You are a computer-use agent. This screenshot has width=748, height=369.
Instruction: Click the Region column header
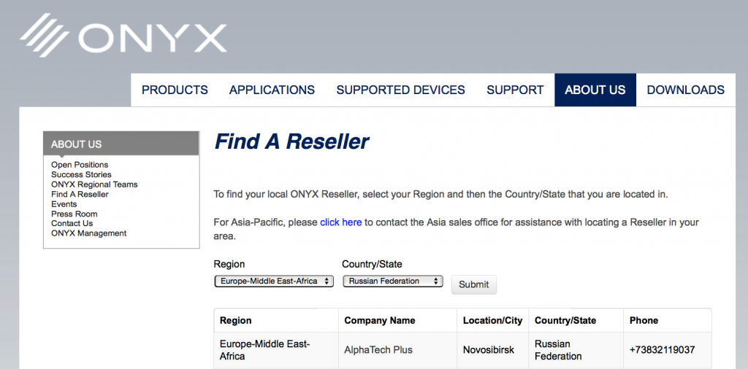tap(276, 320)
